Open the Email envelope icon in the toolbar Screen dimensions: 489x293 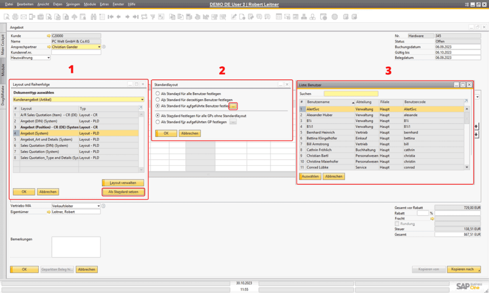[23, 17]
